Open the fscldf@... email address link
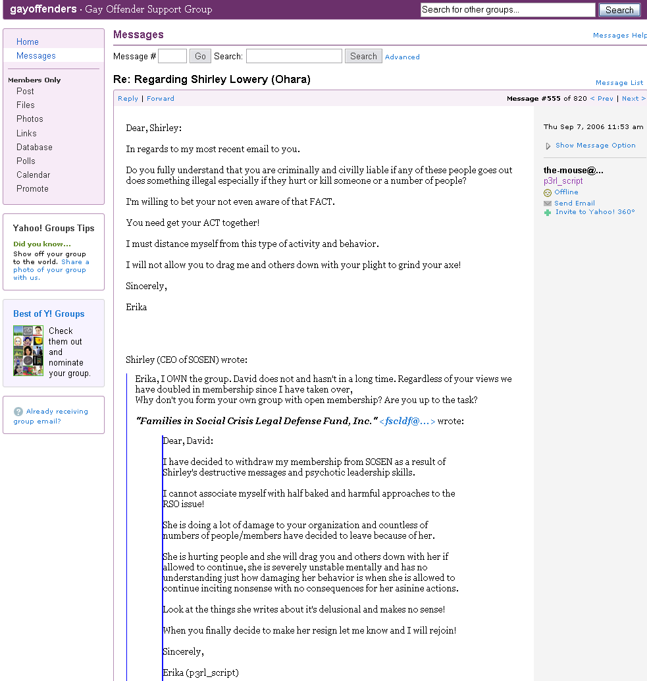This screenshot has width=647, height=681. pos(407,422)
